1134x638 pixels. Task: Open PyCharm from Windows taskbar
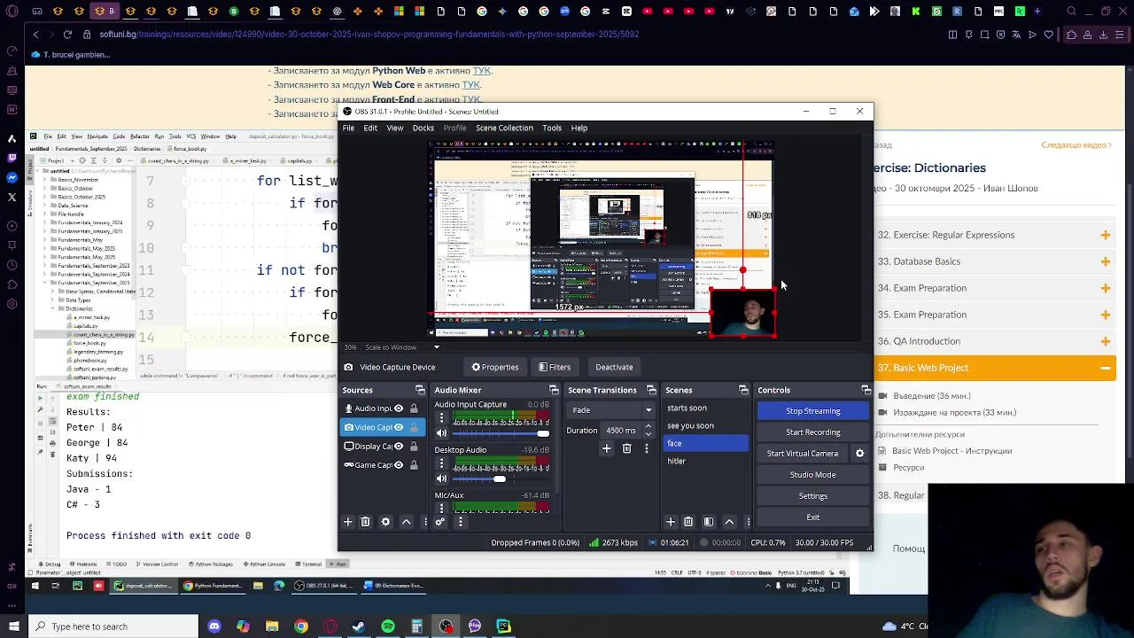tap(504, 626)
